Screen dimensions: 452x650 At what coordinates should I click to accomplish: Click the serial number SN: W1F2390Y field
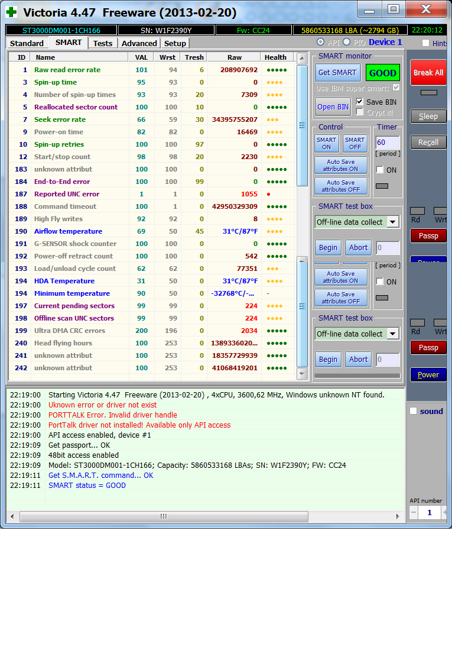166,30
